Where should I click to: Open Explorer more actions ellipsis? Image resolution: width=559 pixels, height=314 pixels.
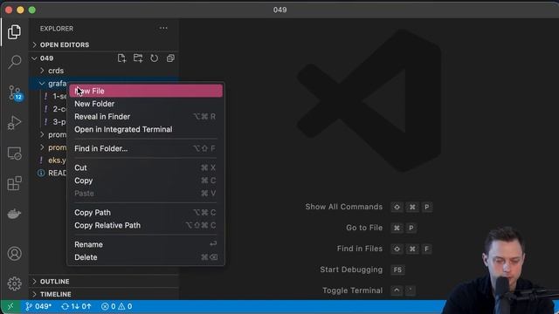click(163, 28)
